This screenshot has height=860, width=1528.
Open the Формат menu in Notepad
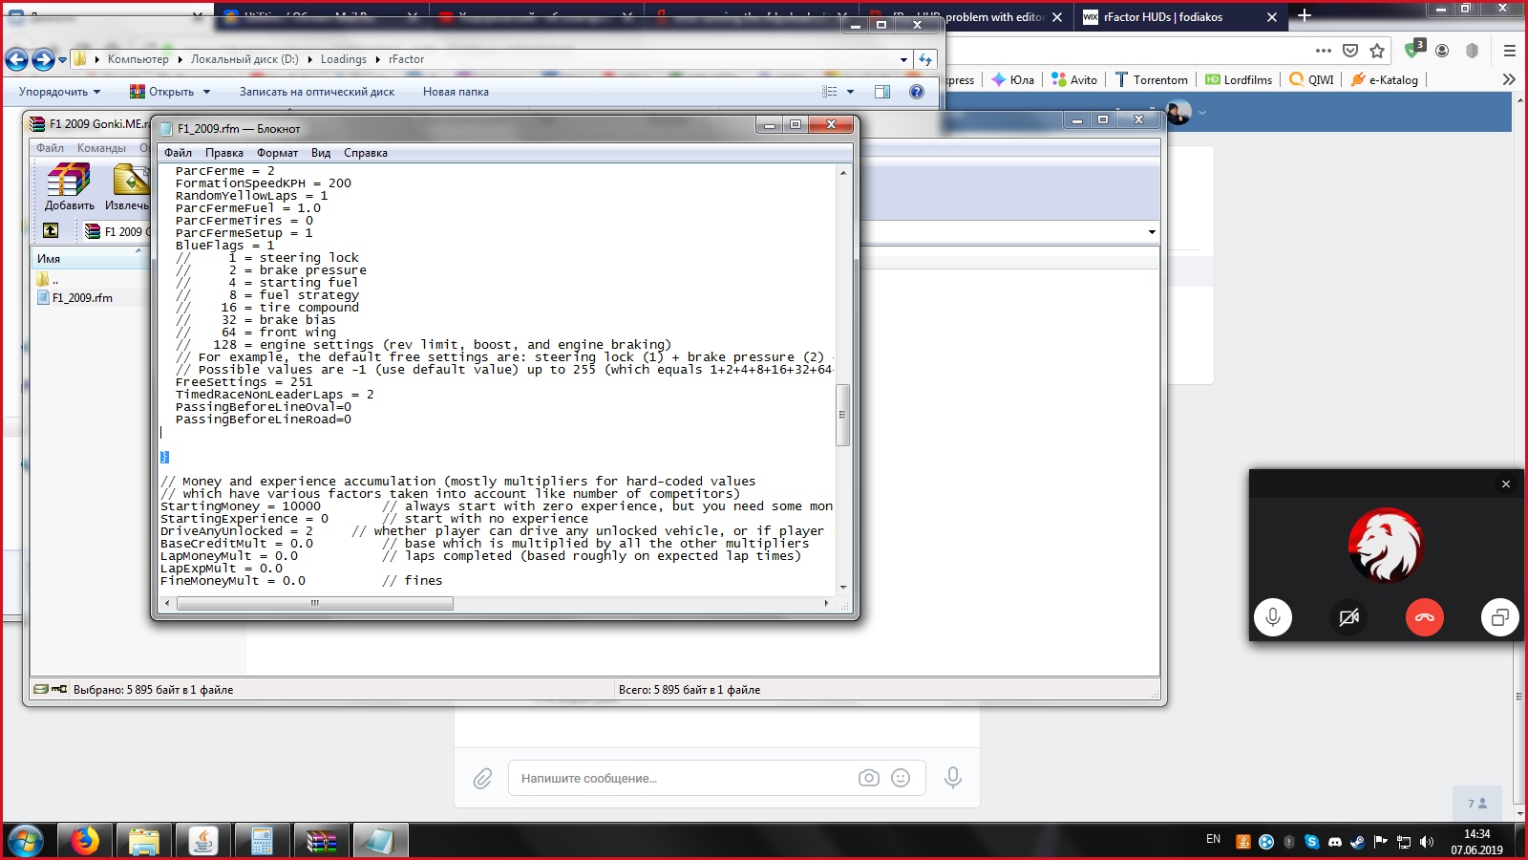click(277, 153)
